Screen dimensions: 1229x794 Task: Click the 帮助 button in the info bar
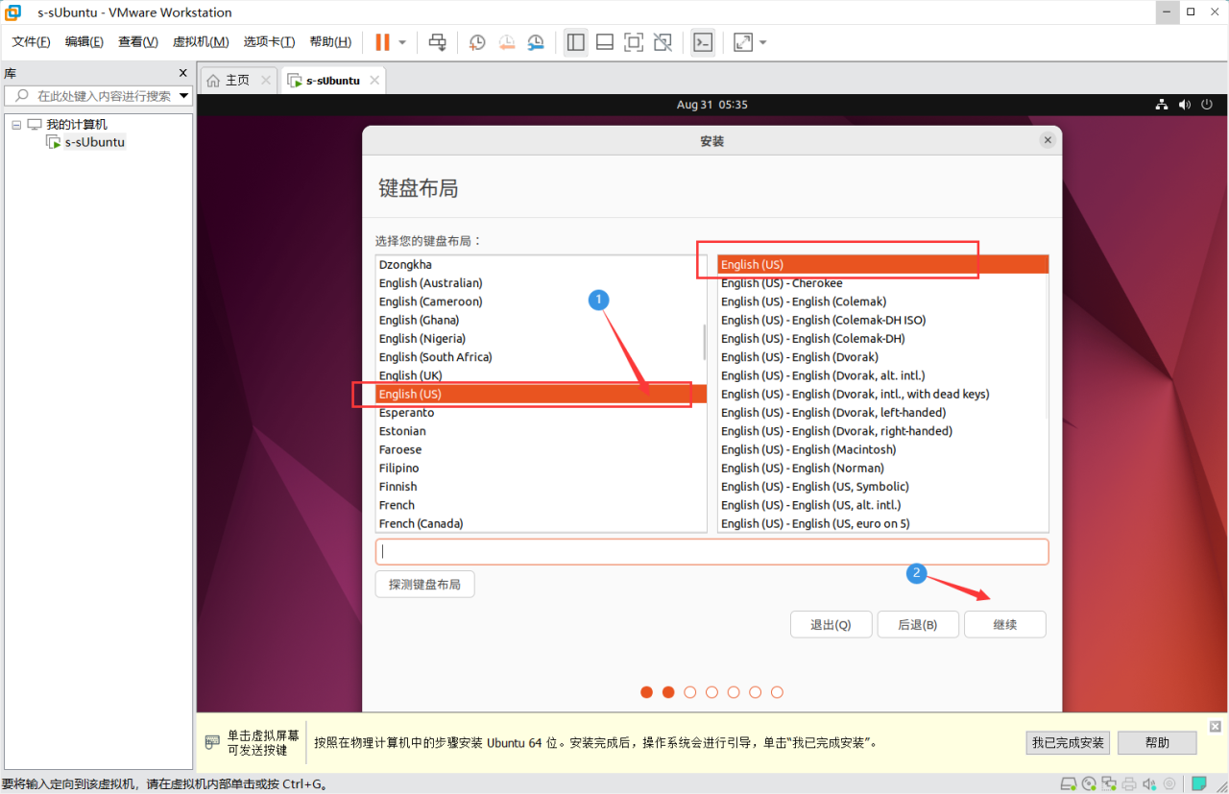coord(1157,742)
